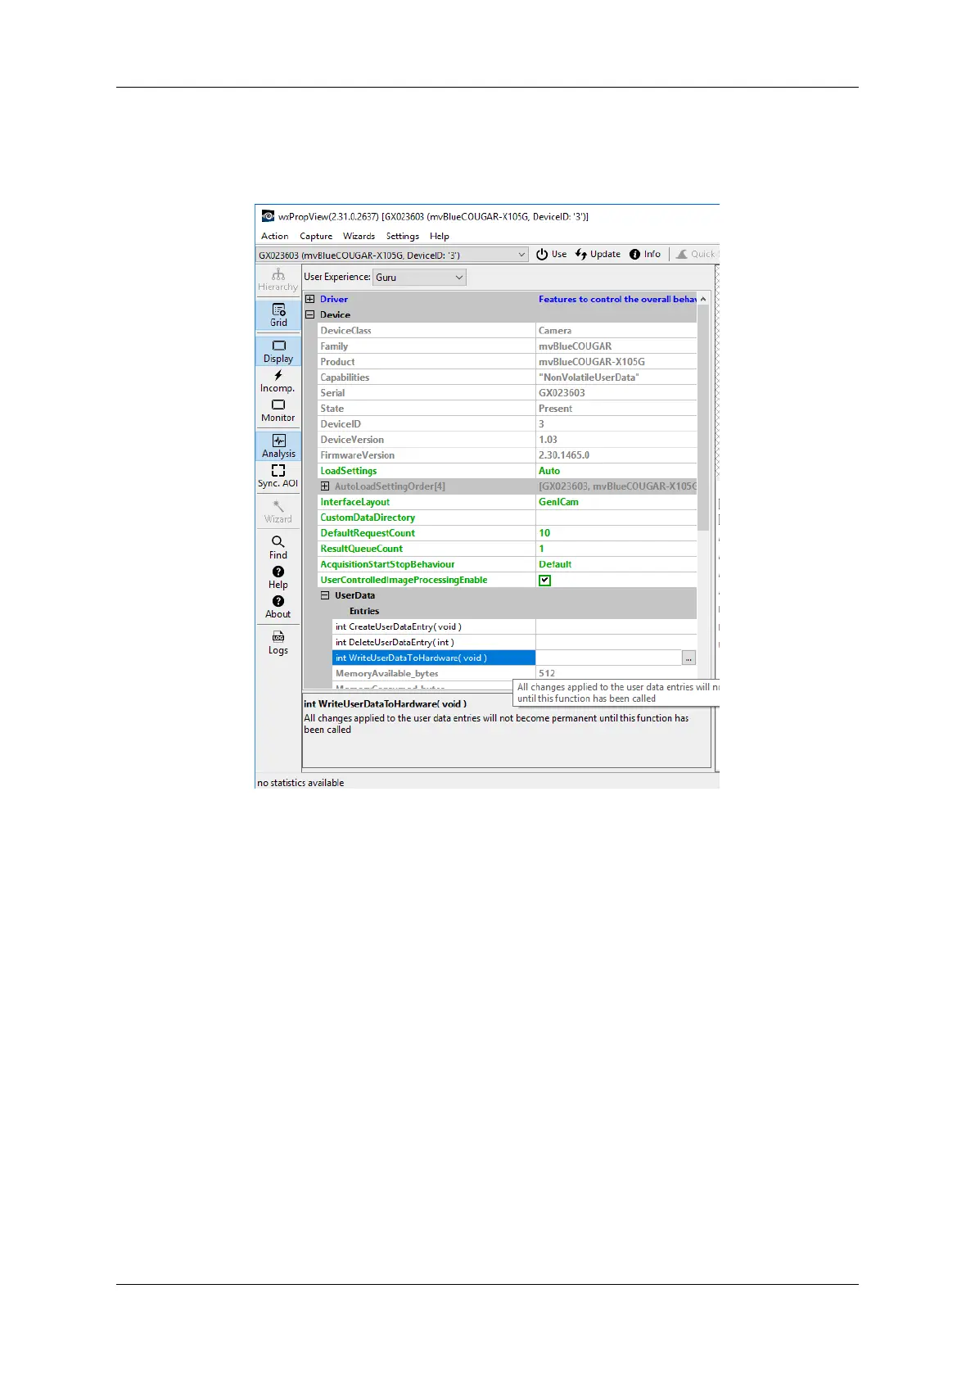The width and height of the screenshot is (975, 1379).
Task: Click the Product value mvBlueCOUGAR-X105G
Action: click(x=591, y=362)
